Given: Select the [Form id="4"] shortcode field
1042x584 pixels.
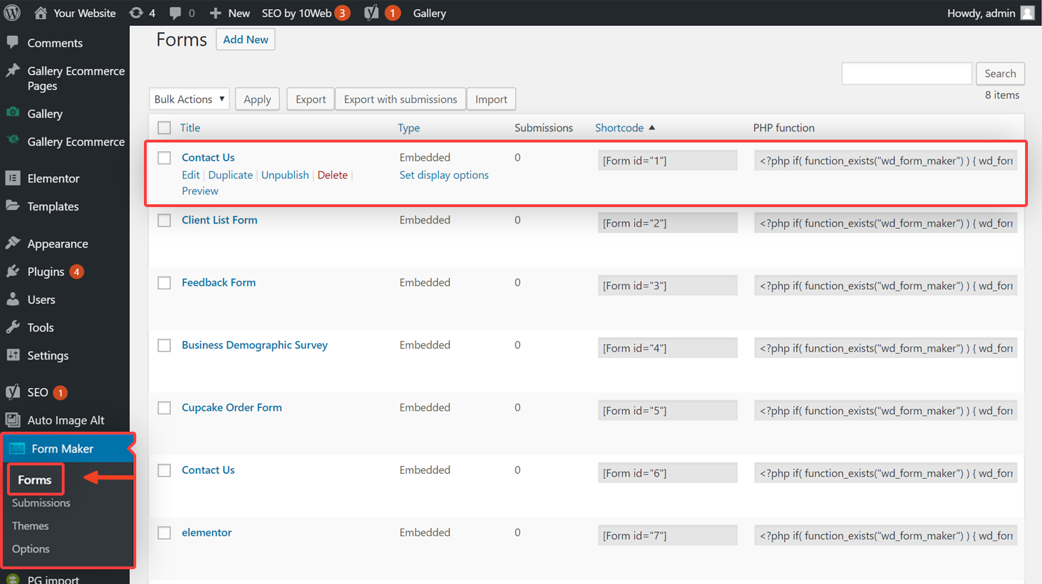Looking at the screenshot, I should pos(668,347).
